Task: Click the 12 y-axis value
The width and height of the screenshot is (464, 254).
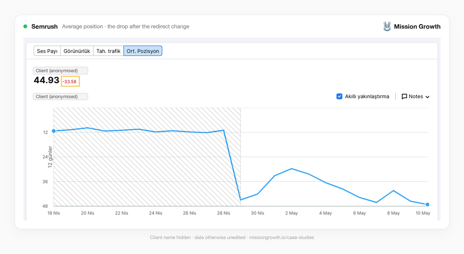Action: pos(45,132)
